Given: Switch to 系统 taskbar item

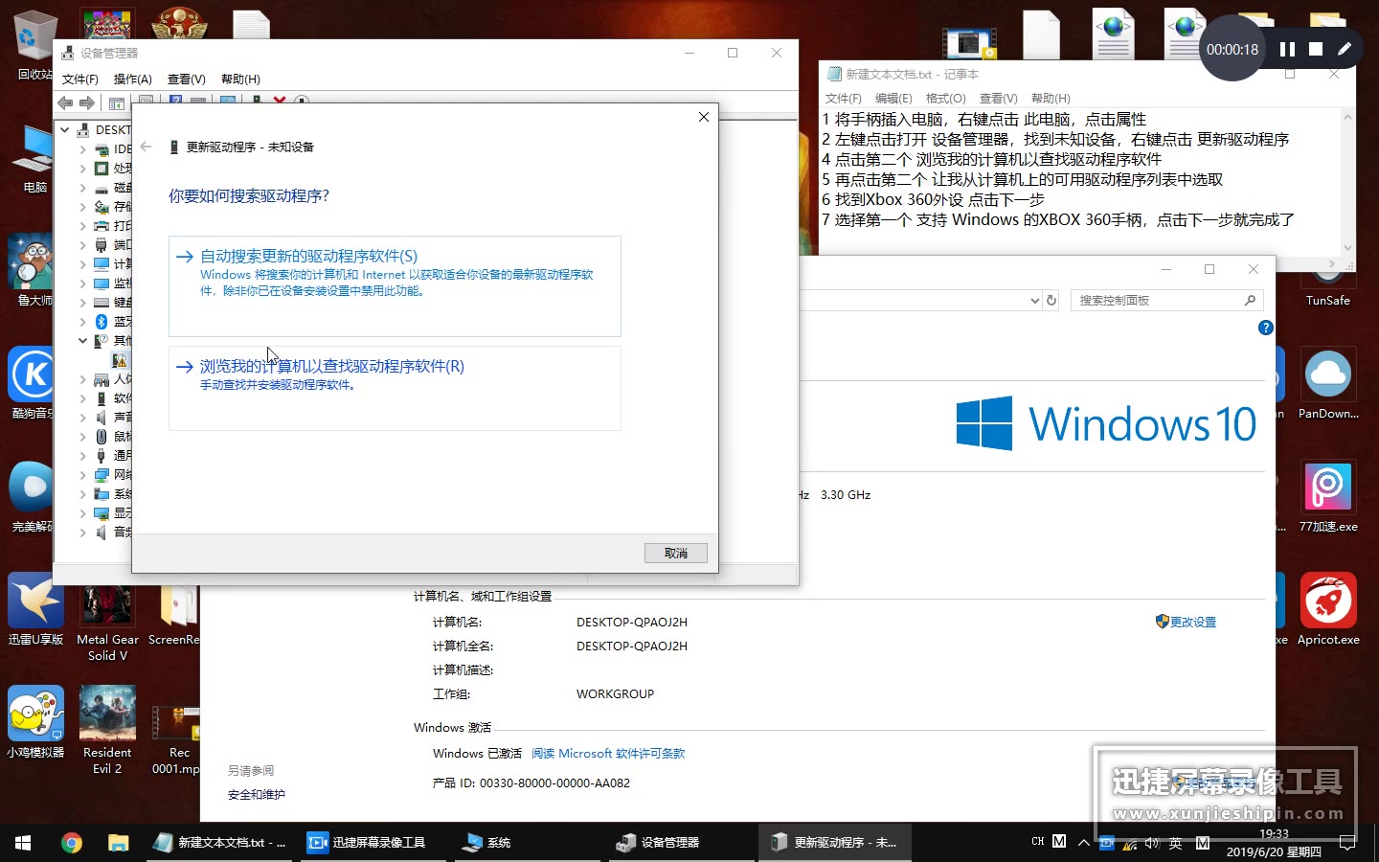Looking at the screenshot, I should click(x=529, y=842).
